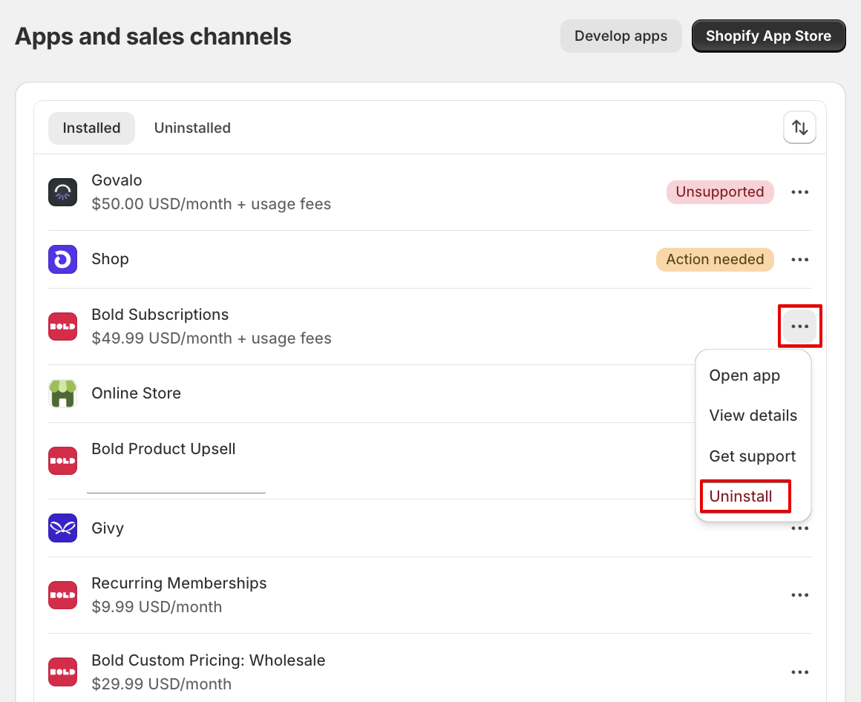Open more actions menu for Givy

(799, 528)
